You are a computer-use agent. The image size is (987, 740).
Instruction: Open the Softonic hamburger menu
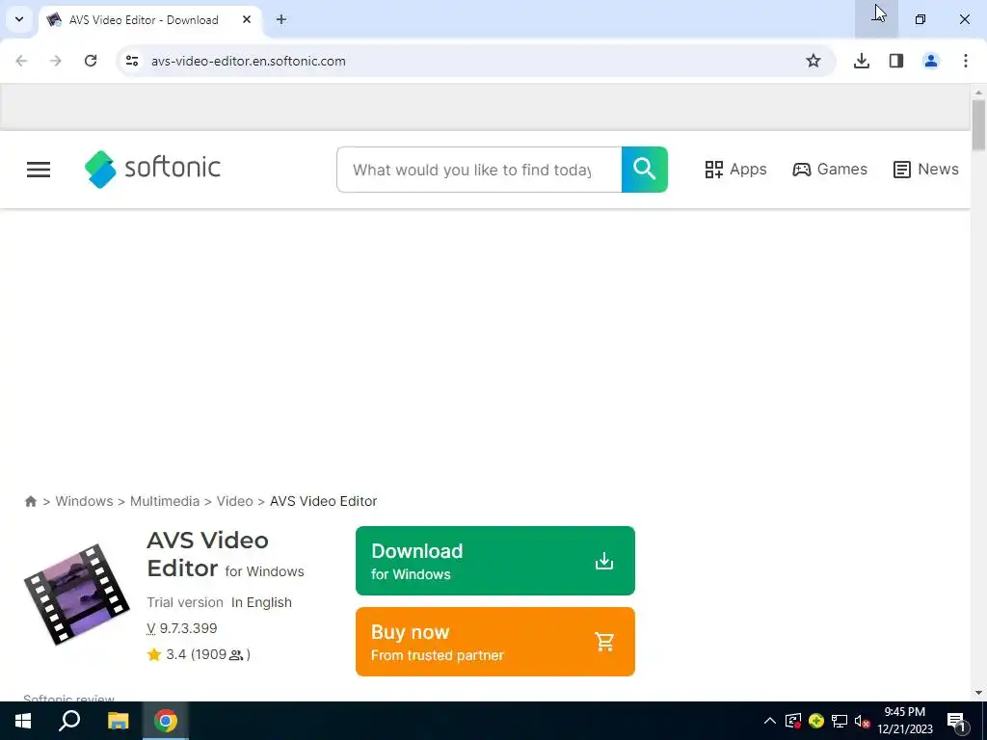pos(39,170)
